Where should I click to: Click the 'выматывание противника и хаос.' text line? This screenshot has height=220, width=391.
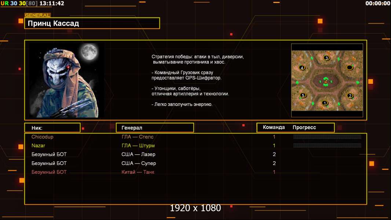click(x=189, y=62)
